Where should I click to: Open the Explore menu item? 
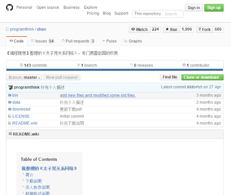(91, 7)
